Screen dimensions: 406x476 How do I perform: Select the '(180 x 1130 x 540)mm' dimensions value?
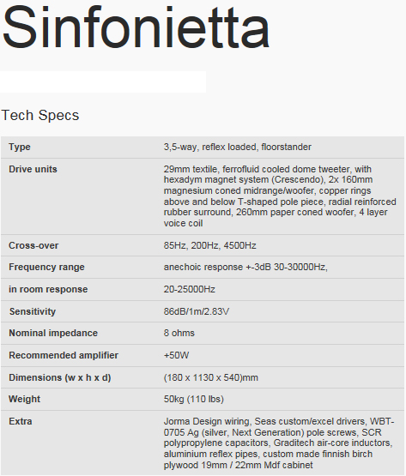[x=211, y=377]
